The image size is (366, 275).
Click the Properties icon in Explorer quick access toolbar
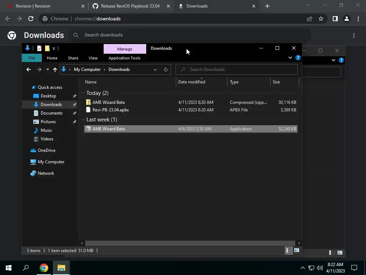39,48
